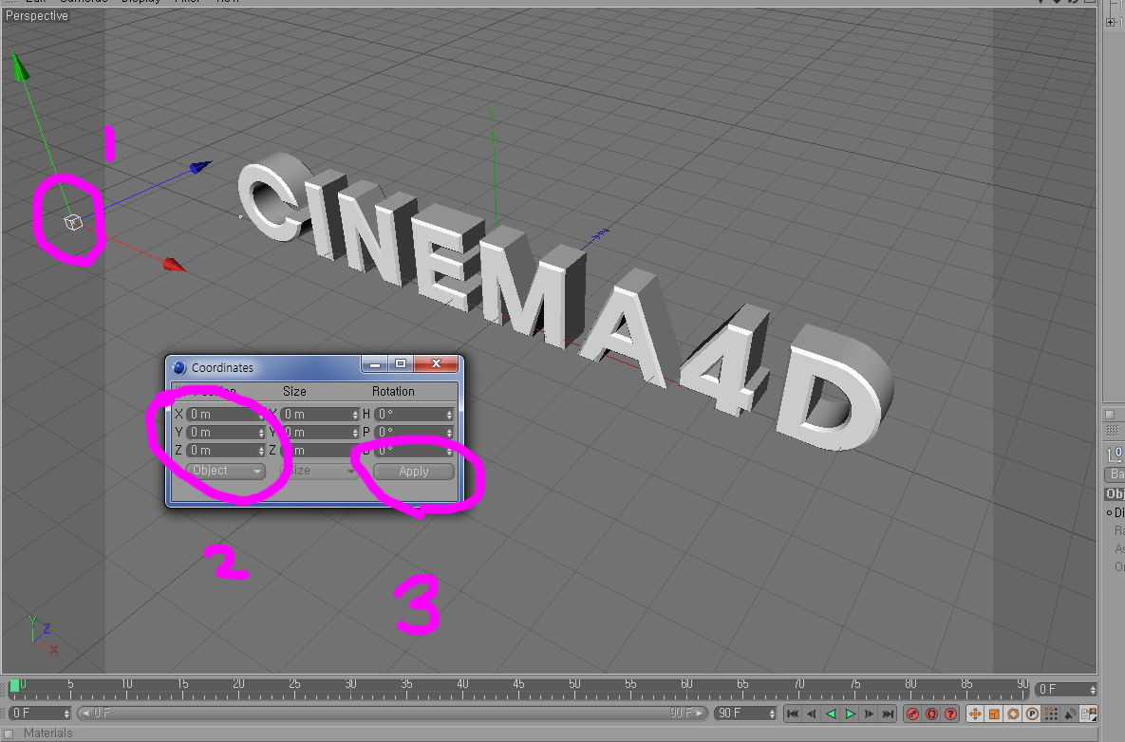Use the 90 F field spinner arrows
The image size is (1125, 742).
coord(772,714)
